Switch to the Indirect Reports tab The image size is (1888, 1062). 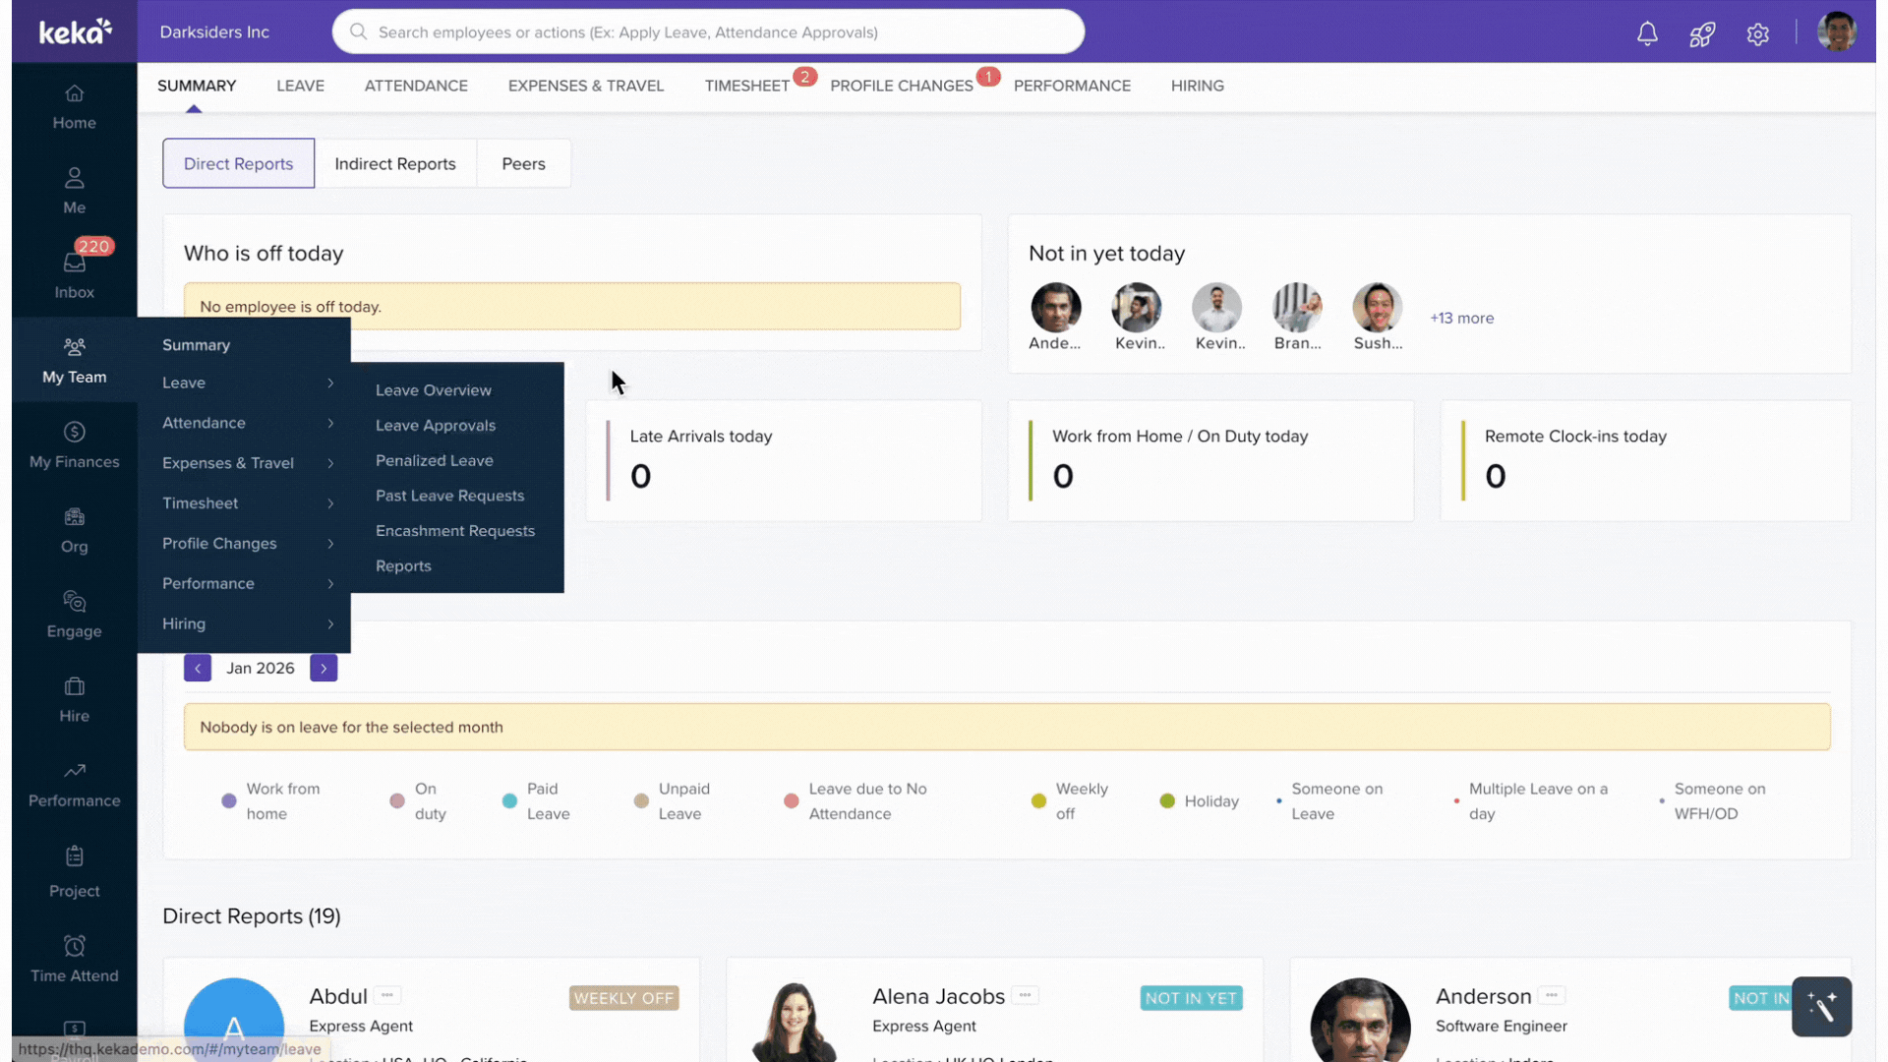[394, 164]
